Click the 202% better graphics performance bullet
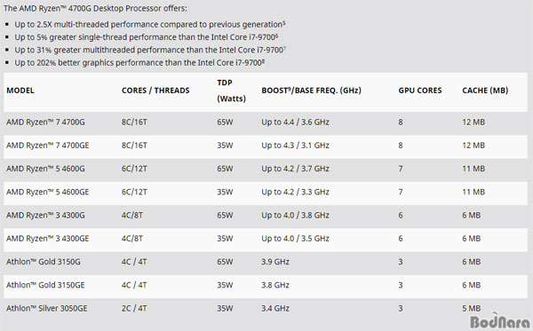This screenshot has width=533, height=331. click(x=139, y=62)
